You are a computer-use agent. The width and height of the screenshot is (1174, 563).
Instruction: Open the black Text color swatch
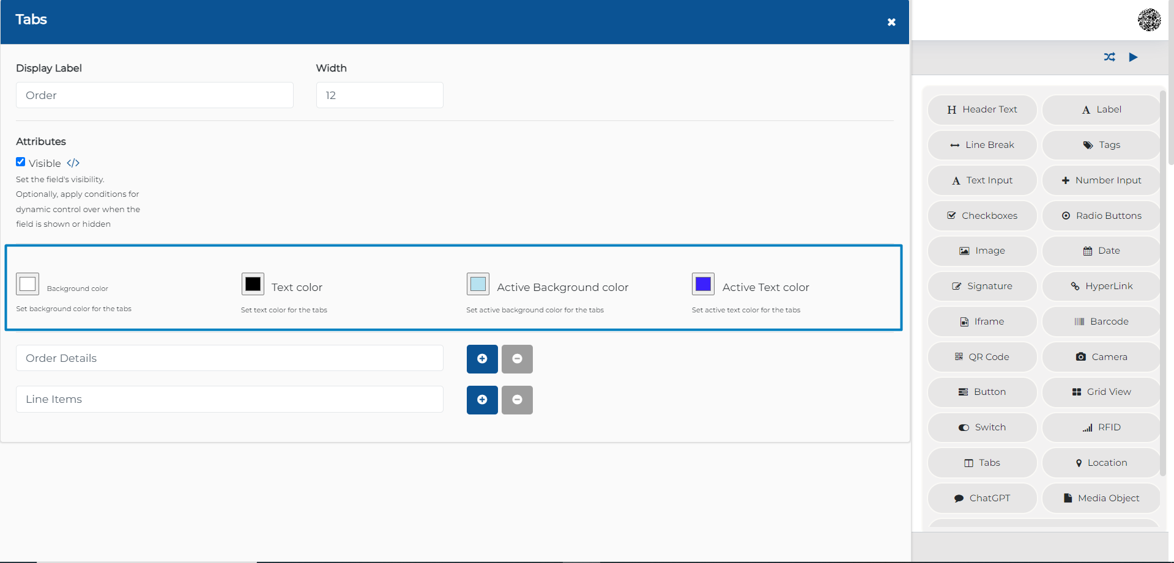coord(253,284)
